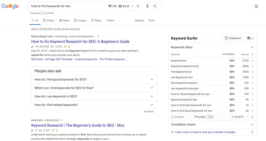Click the Surfer logo in the Keyword Surfer footer
The height and width of the screenshot is (141, 266).
click(177, 117)
